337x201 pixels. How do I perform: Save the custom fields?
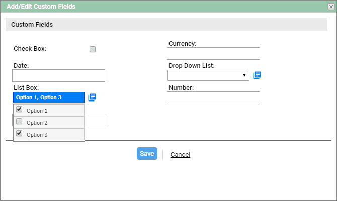tap(147, 154)
